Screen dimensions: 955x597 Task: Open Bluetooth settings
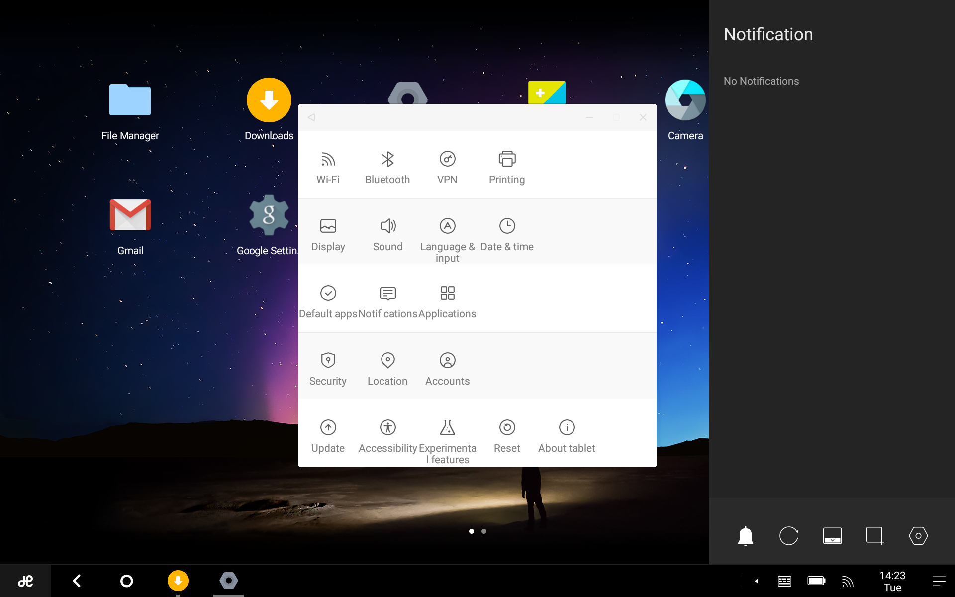387,167
